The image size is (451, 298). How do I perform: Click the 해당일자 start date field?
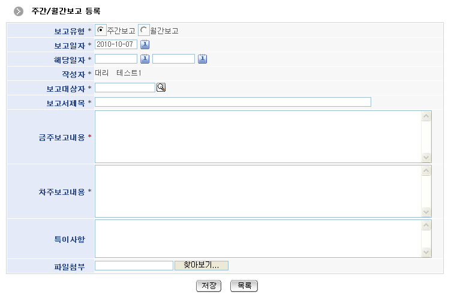pos(116,59)
